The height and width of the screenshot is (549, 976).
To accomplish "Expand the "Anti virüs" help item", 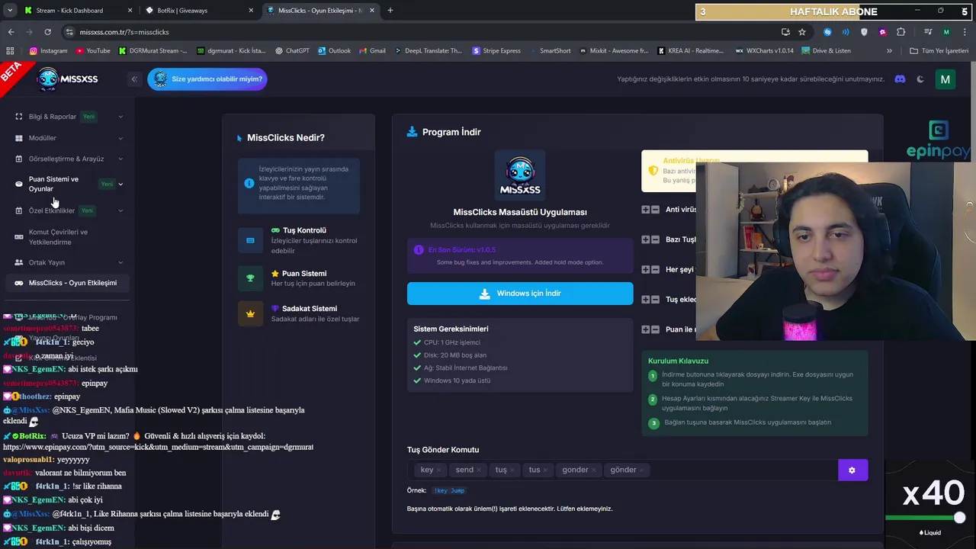I will tap(650, 209).
